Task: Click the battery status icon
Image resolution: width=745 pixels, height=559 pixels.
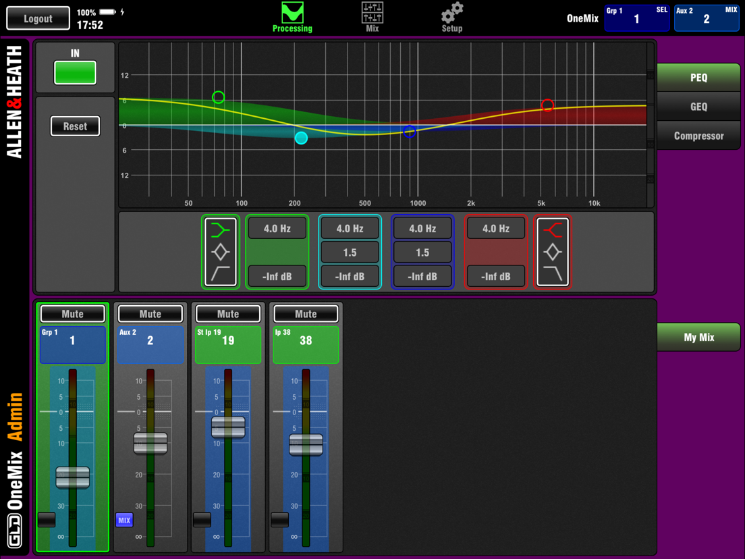Action: coord(107,12)
